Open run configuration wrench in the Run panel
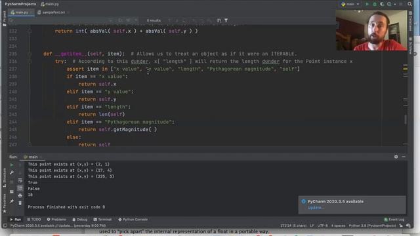The height and width of the screenshot is (236, 420). 12,172
